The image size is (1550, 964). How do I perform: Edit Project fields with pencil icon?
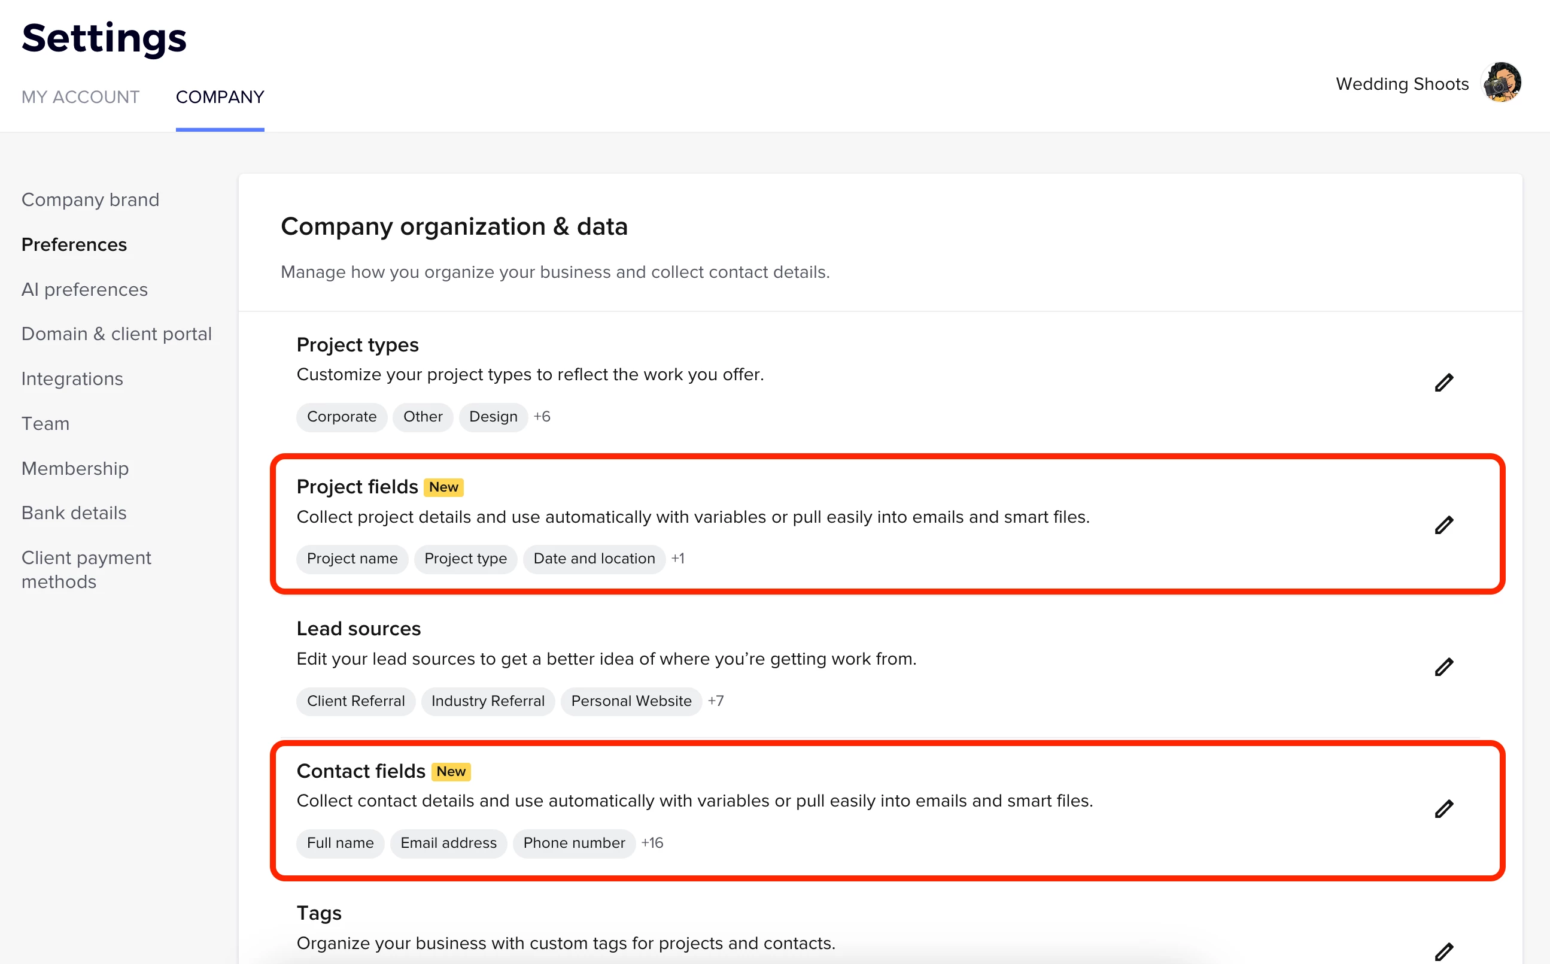[x=1443, y=525]
